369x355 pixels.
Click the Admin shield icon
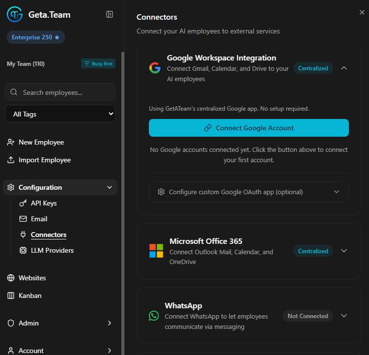11,323
